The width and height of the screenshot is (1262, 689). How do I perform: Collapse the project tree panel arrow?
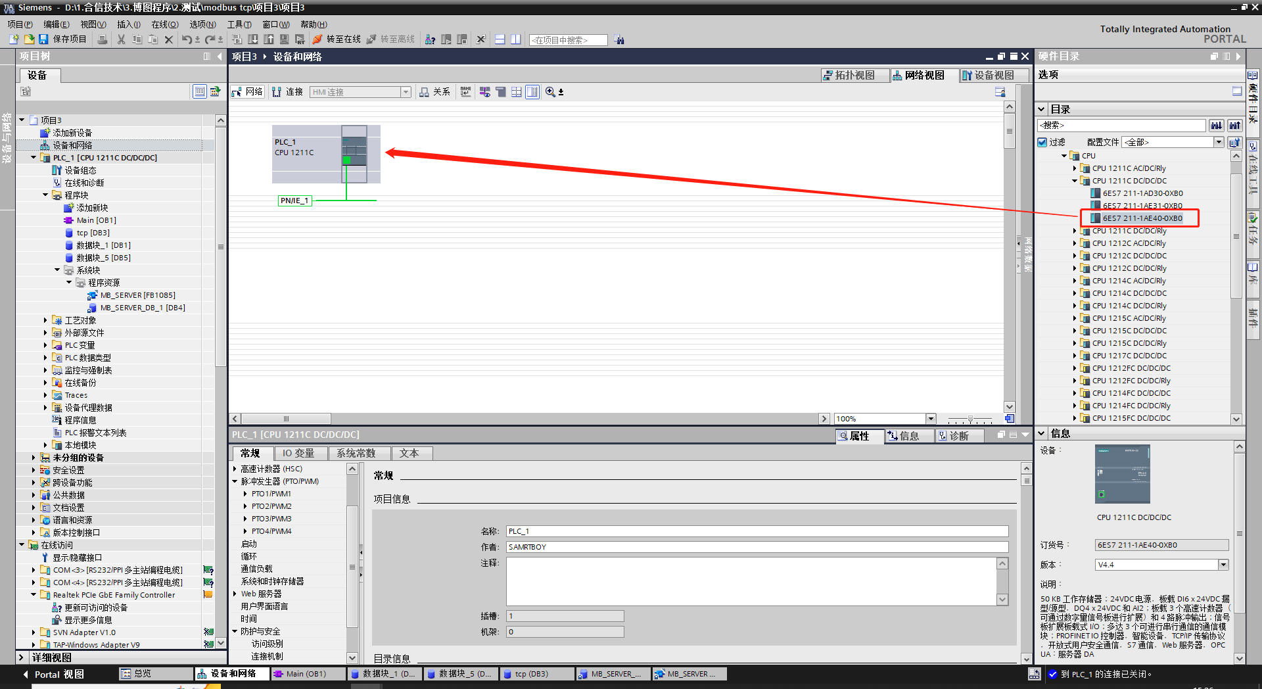(x=220, y=57)
